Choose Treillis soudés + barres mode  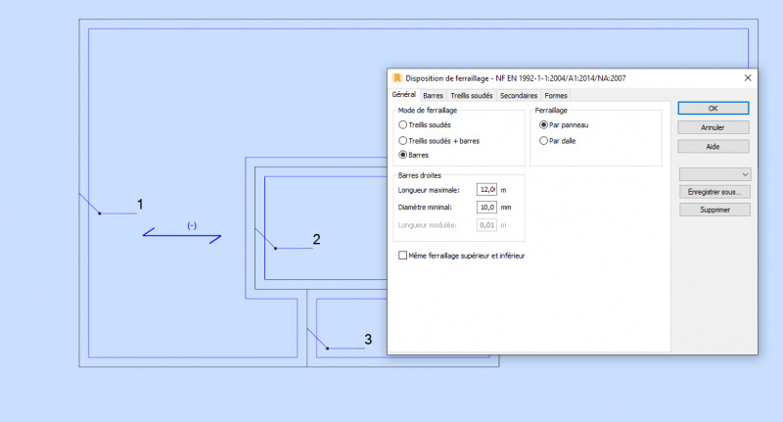402,141
